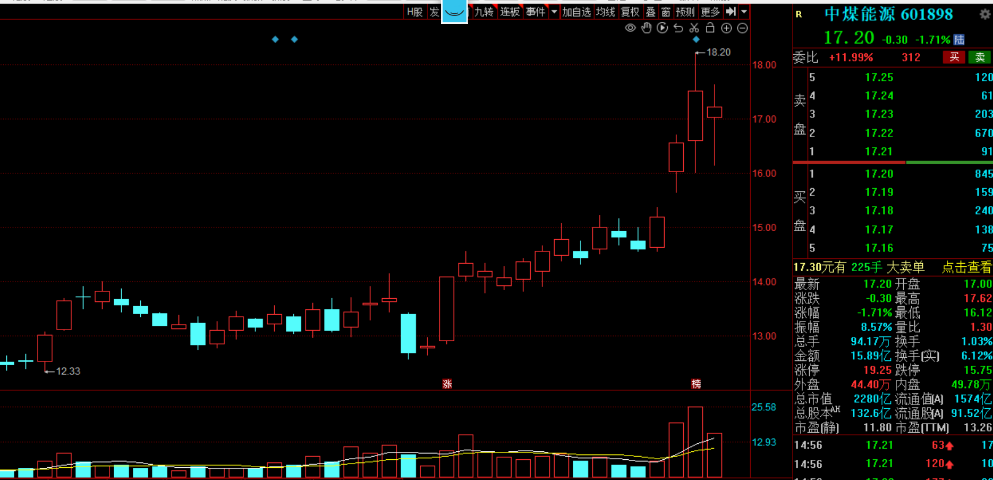Open the 更多 more menu
The width and height of the screenshot is (993, 480).
[x=710, y=12]
